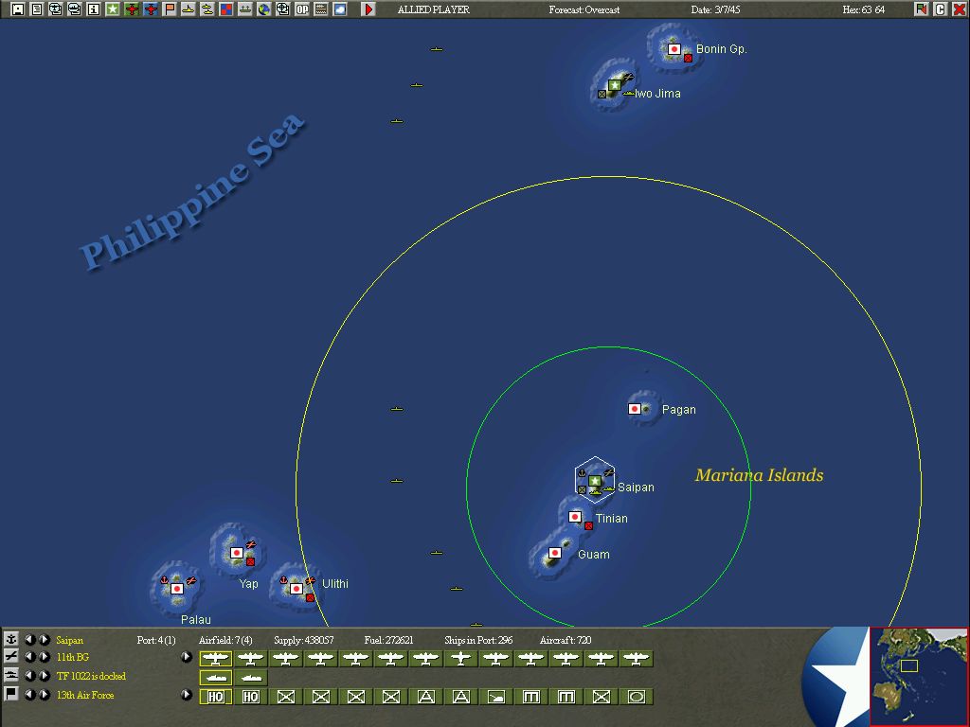Click the red and blue checkered icon
The width and height of the screenshot is (970, 727).
click(226, 9)
